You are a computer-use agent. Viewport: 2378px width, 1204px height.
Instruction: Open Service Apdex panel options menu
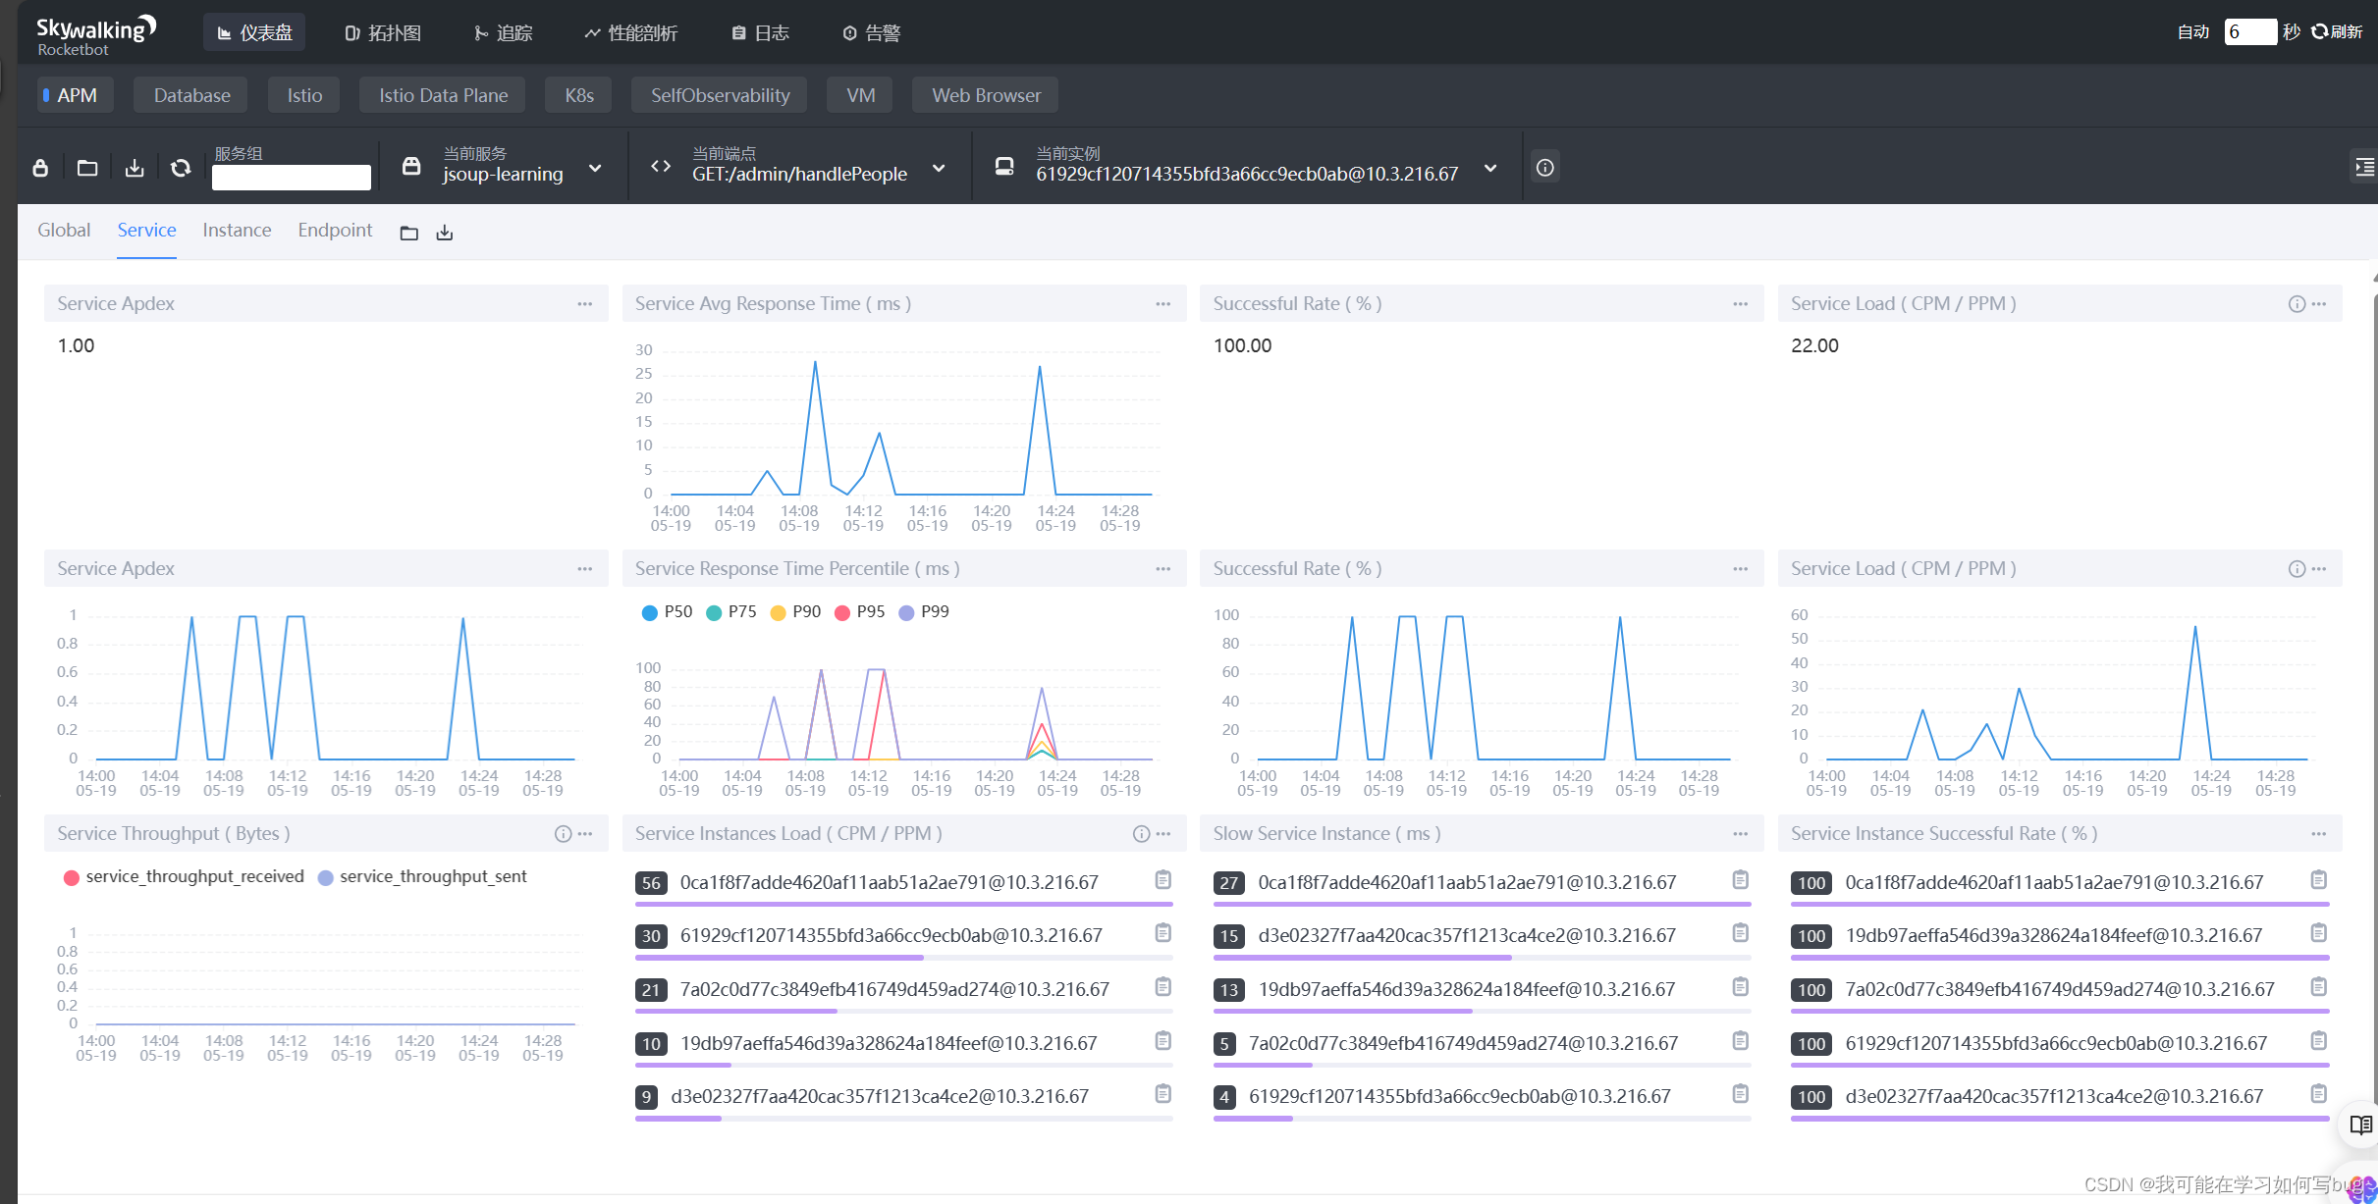(585, 303)
